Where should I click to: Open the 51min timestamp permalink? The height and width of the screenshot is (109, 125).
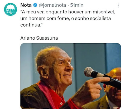(x=77, y=5)
